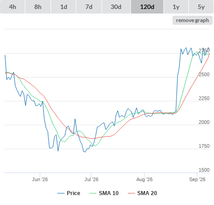
Task: Click the Aug '26 axis label
Action: pyautogui.click(x=144, y=179)
